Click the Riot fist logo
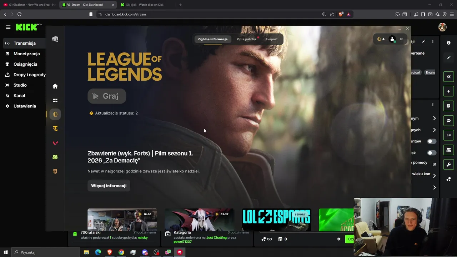The width and height of the screenshot is (457, 257). coord(55,39)
